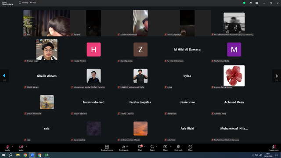
Task: Select Prastyo yugo's profile photo
Action: (x=47, y=50)
